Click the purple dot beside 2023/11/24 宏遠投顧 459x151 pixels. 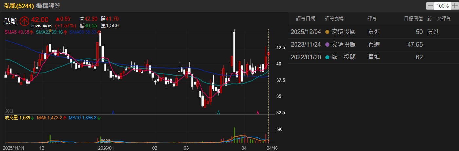[327, 44]
